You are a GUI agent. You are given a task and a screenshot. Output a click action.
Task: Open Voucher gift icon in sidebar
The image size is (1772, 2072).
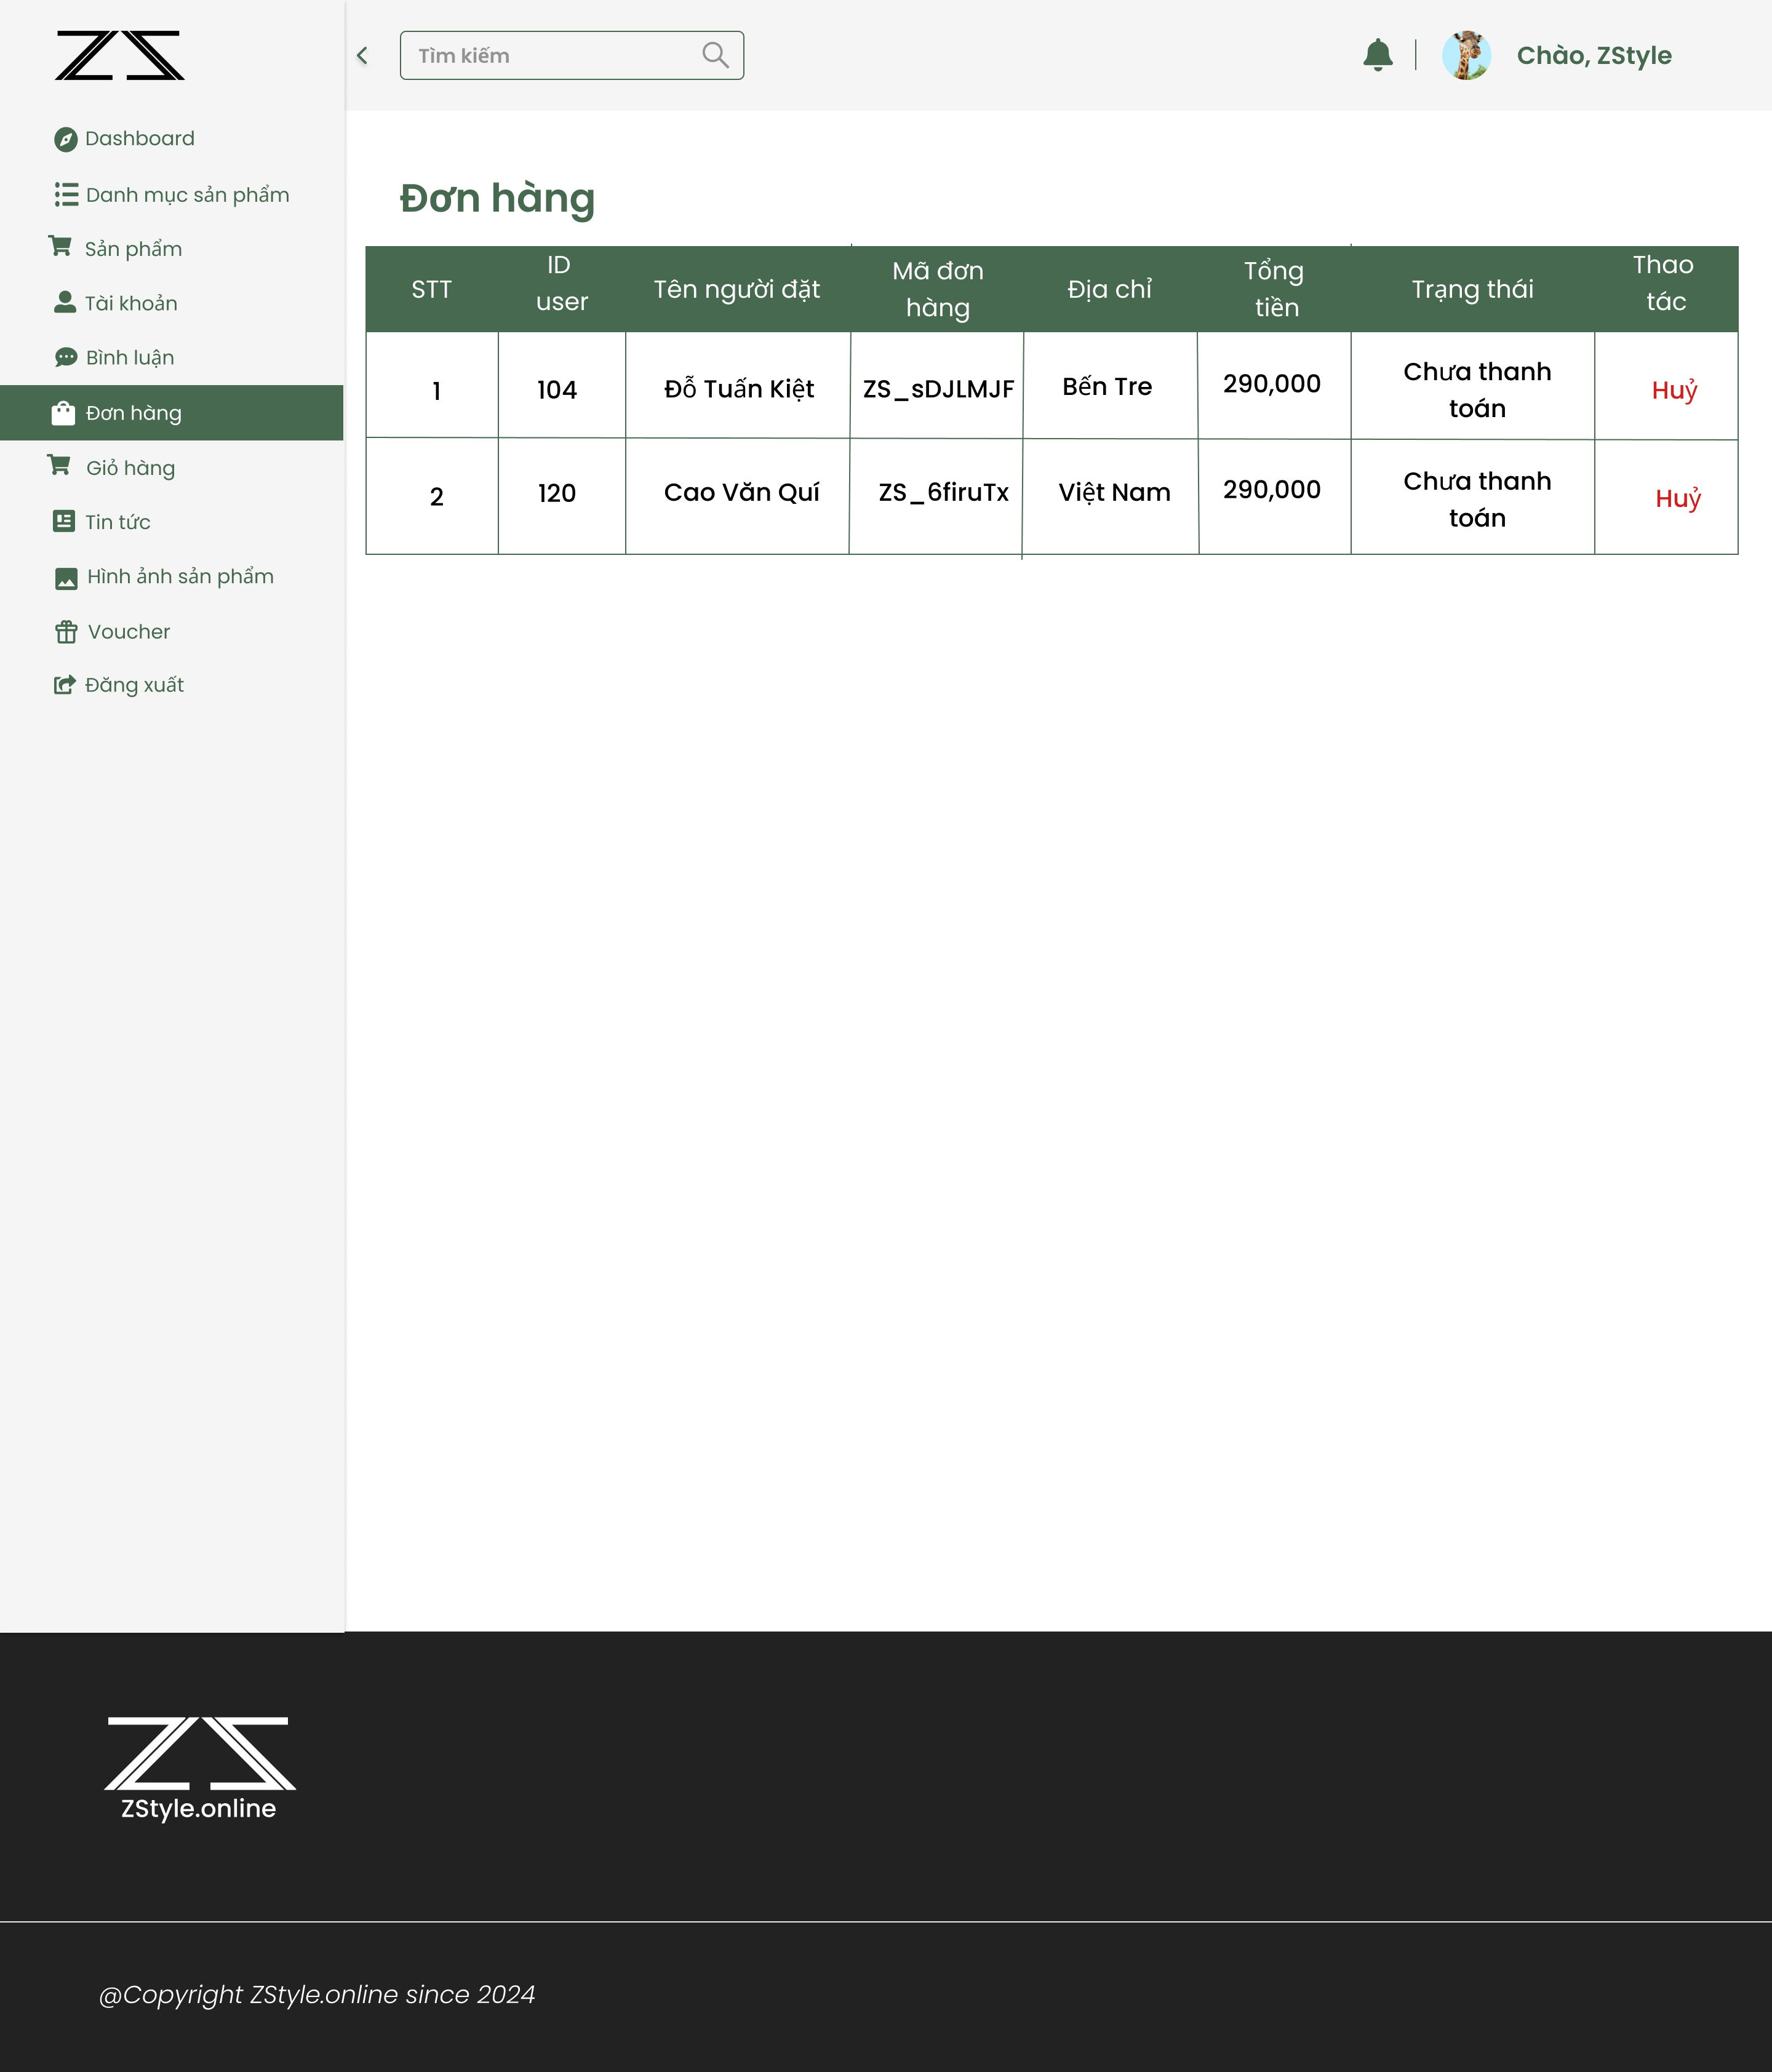[66, 632]
